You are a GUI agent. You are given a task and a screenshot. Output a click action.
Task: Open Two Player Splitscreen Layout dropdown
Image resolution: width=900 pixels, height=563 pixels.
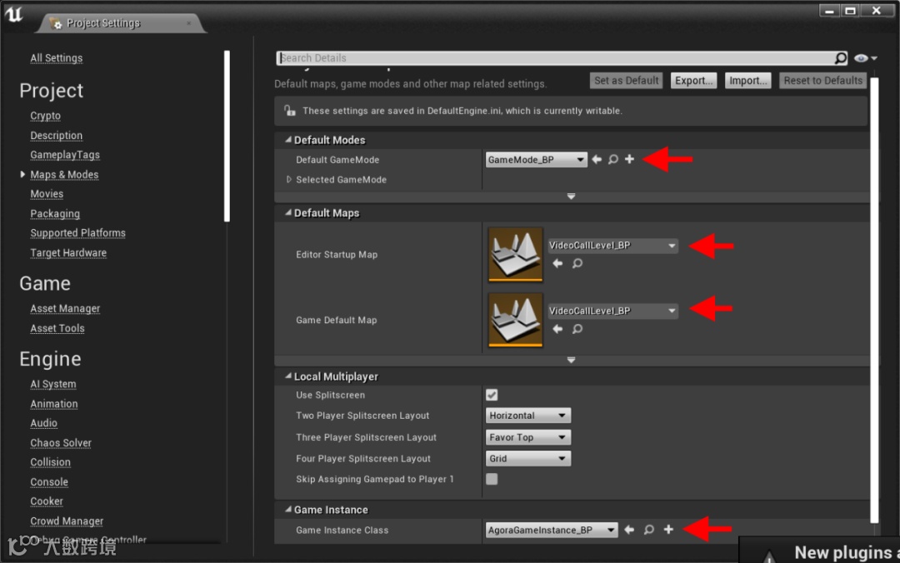click(x=528, y=416)
